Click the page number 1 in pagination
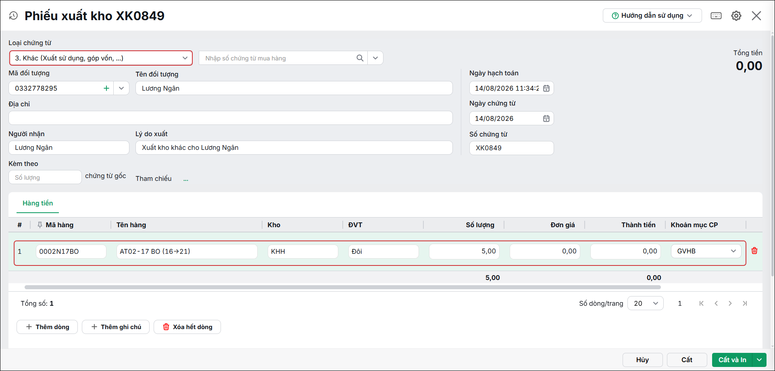 (680, 303)
